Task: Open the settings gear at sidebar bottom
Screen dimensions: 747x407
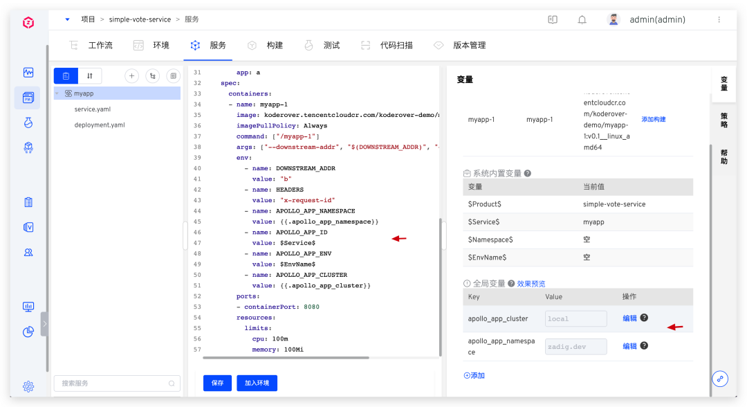Action: [28, 386]
